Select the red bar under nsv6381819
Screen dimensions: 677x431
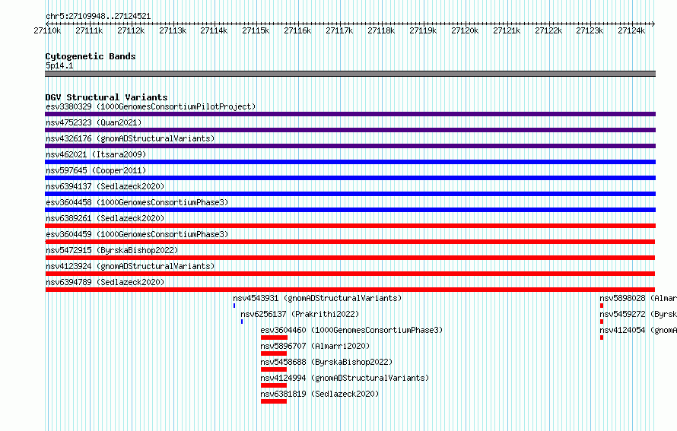[x=274, y=401]
